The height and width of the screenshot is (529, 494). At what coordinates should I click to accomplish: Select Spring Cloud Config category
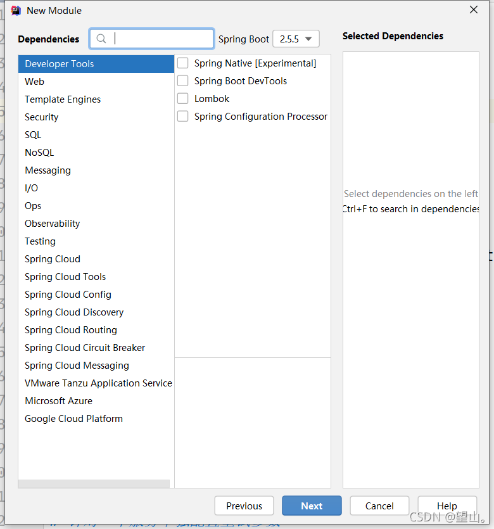(96, 295)
